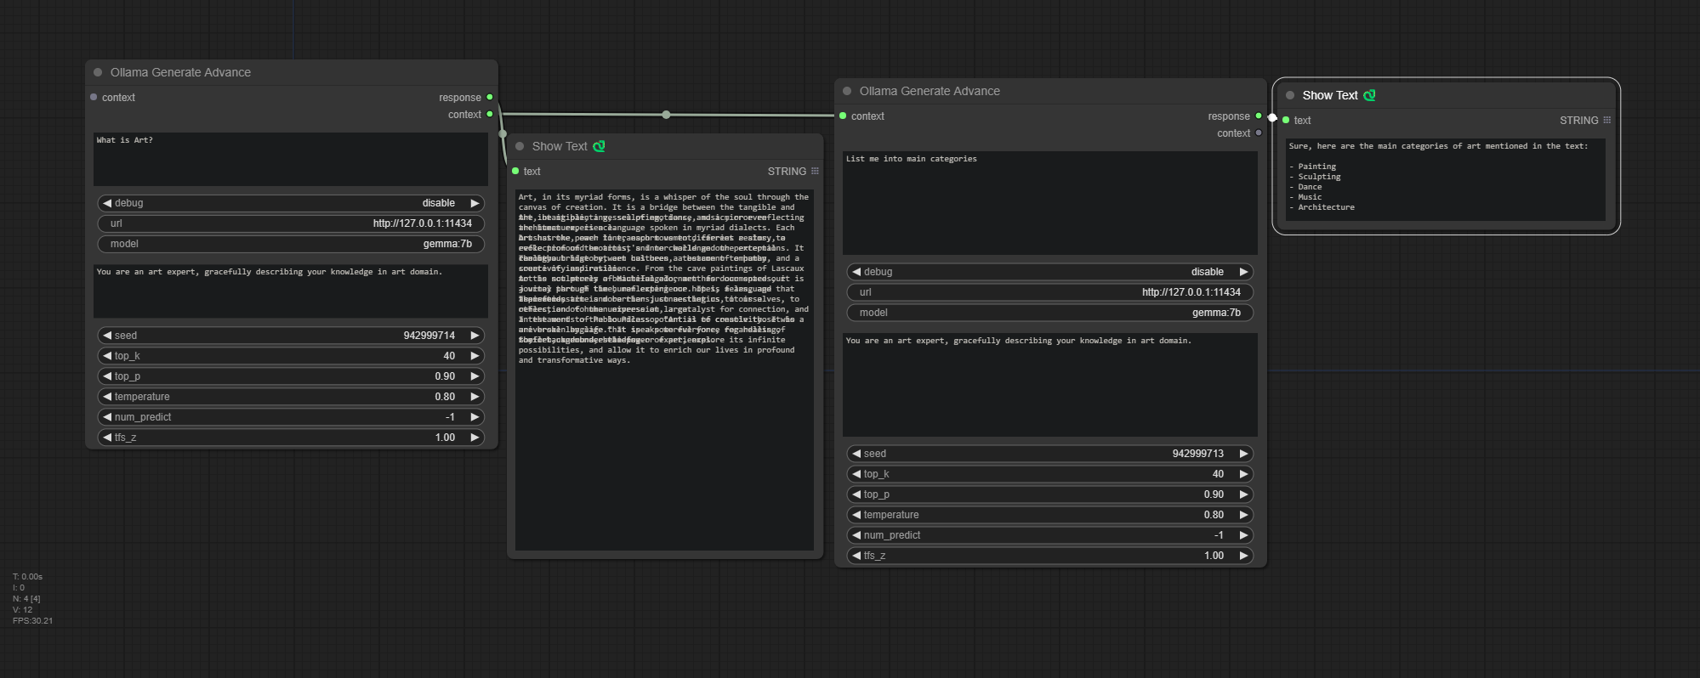Increase top_k on right Ollama node
The image size is (1700, 678).
pos(1243,474)
